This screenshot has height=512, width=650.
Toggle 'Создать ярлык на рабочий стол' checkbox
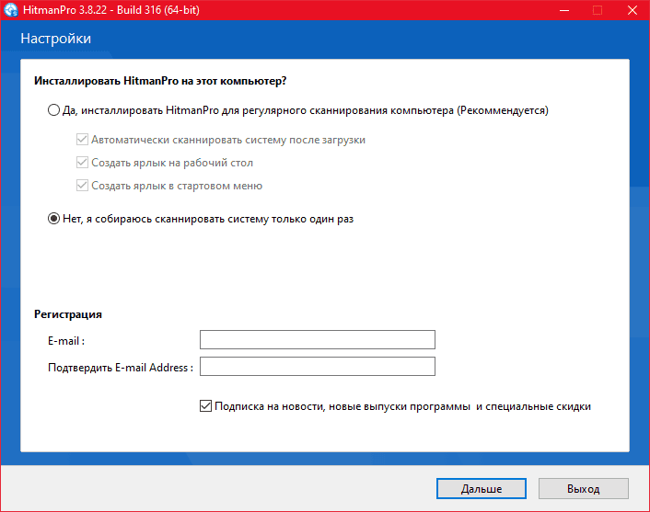pyautogui.click(x=82, y=163)
